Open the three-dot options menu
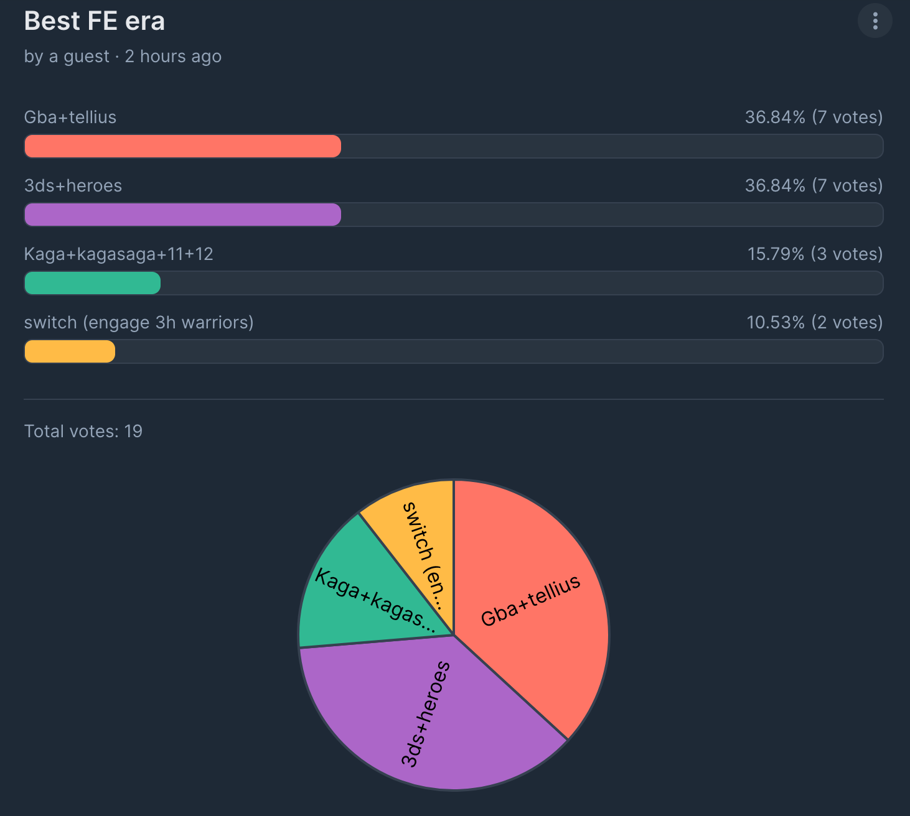The width and height of the screenshot is (910, 816). tap(875, 21)
